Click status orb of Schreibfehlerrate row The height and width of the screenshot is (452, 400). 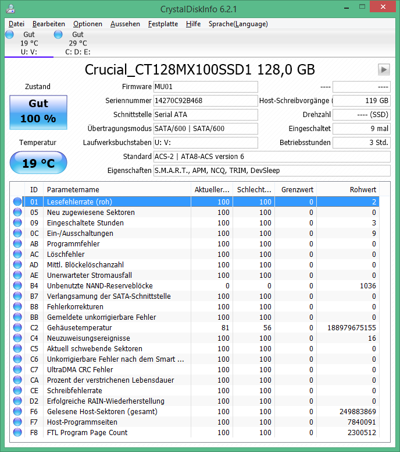point(17,391)
